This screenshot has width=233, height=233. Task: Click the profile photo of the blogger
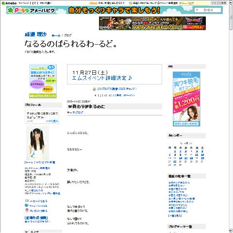pos(37,143)
